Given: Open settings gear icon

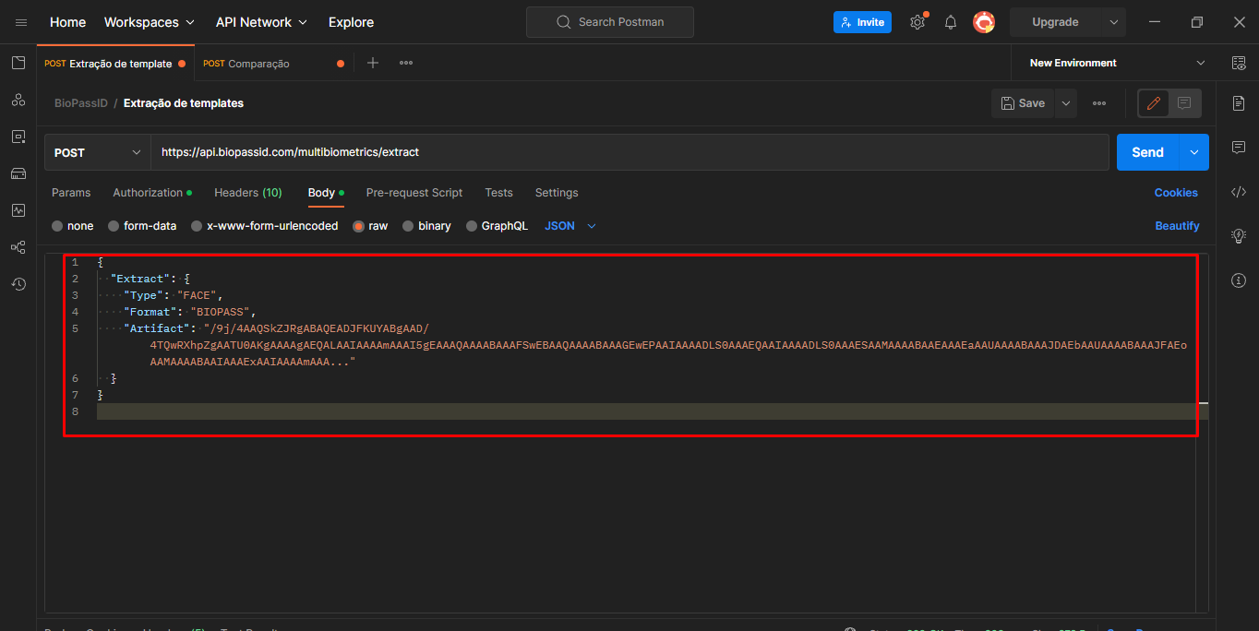Looking at the screenshot, I should [x=917, y=22].
